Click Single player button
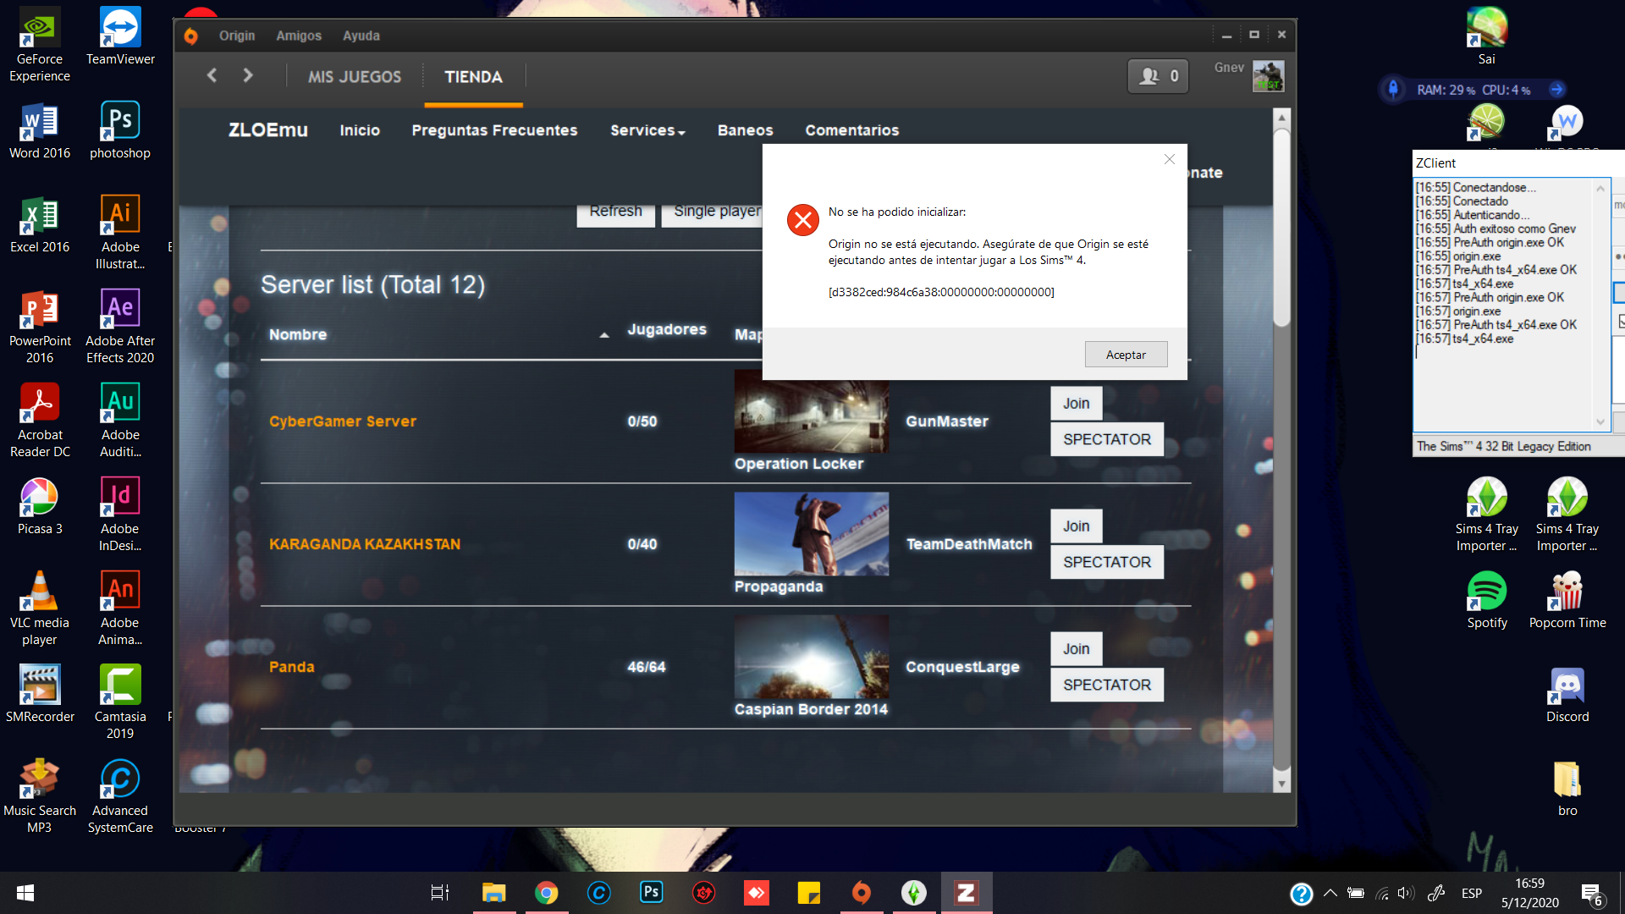This screenshot has width=1625, height=914. (x=713, y=213)
